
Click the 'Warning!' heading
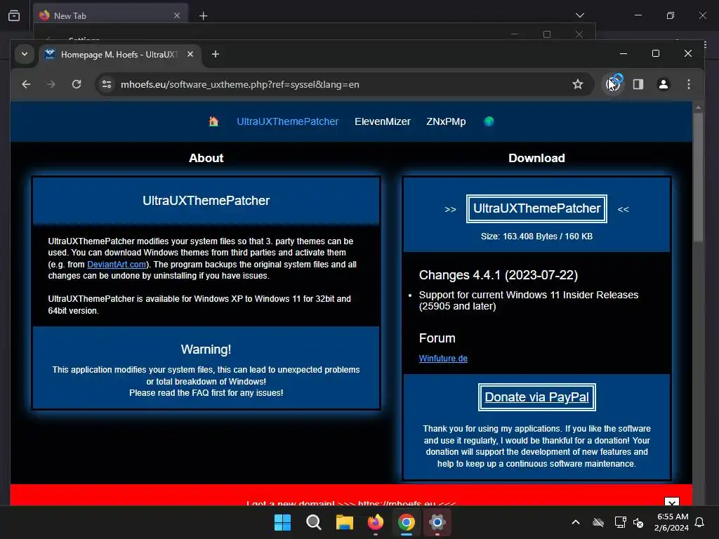[206, 350]
